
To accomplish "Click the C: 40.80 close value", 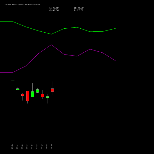I will pyautogui.click(x=54, y=8).
